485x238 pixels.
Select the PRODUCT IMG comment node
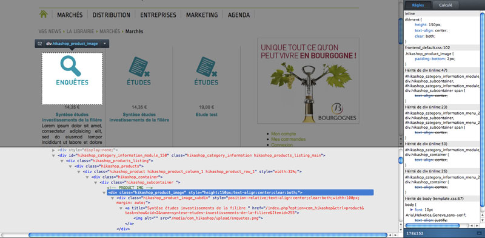pos(130,188)
